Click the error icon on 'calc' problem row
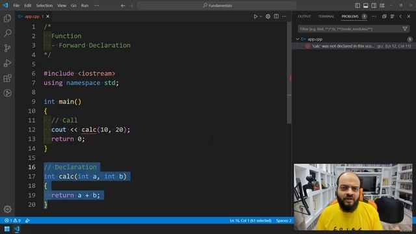Viewport: 416px width, 234px height. [x=307, y=46]
